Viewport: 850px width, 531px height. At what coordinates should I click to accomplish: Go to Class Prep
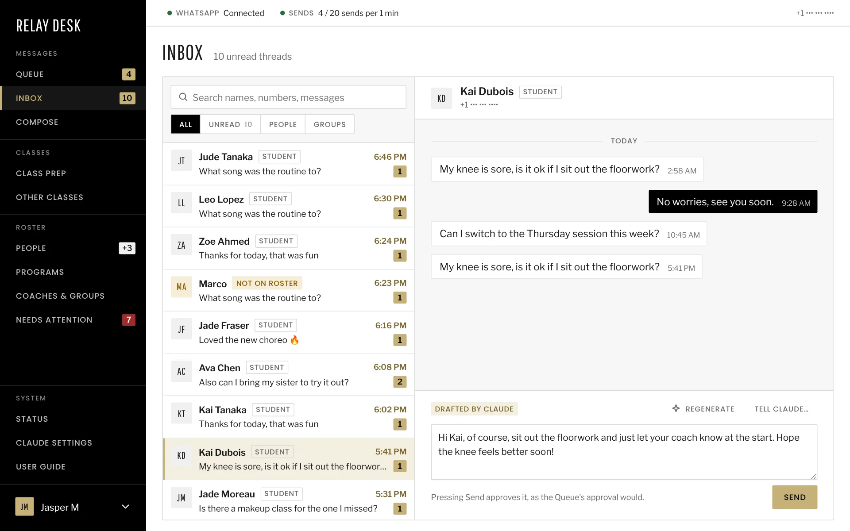click(73, 173)
